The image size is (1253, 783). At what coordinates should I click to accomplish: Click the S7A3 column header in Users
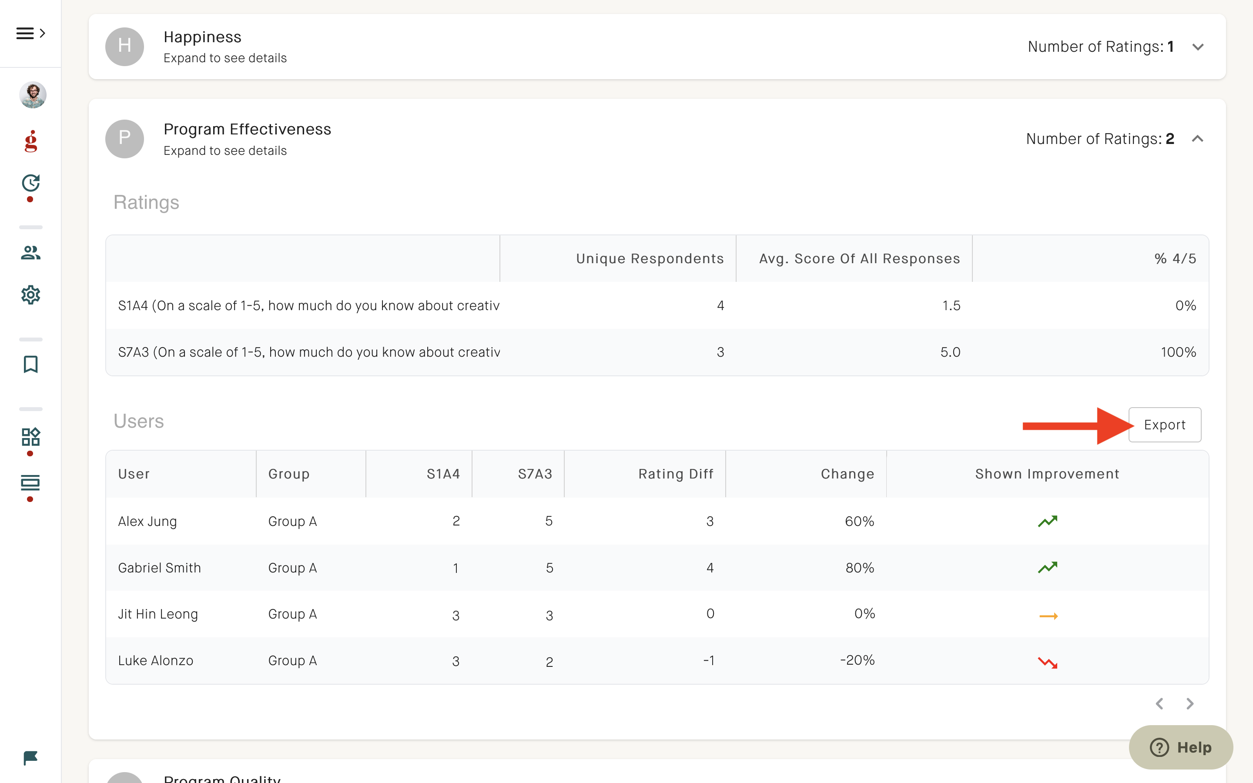pyautogui.click(x=518, y=474)
